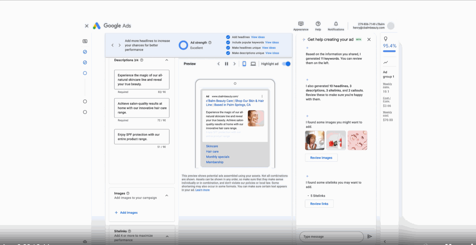Close the Google Ads editor with X
476x245 pixels.
point(86,26)
